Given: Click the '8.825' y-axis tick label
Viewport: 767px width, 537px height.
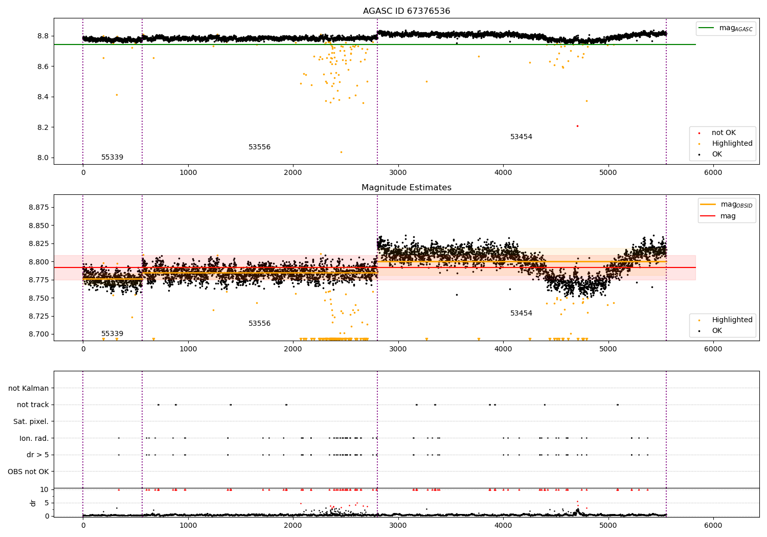Looking at the screenshot, I should click(38, 244).
